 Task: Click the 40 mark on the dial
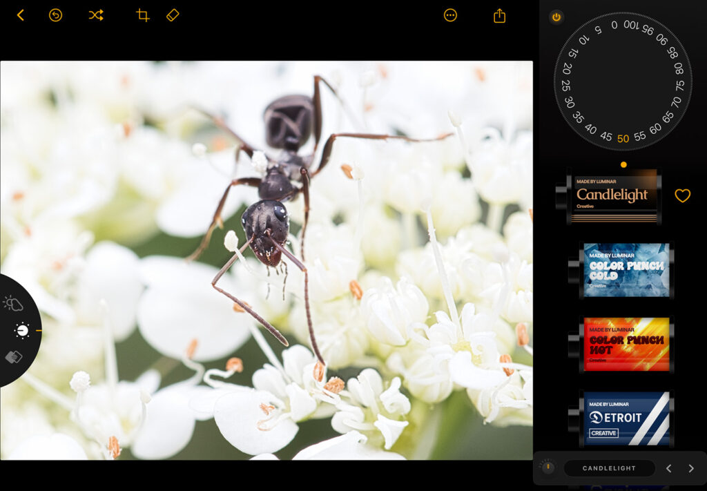point(591,129)
